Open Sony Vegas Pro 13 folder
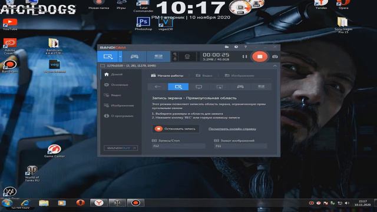 point(343,25)
